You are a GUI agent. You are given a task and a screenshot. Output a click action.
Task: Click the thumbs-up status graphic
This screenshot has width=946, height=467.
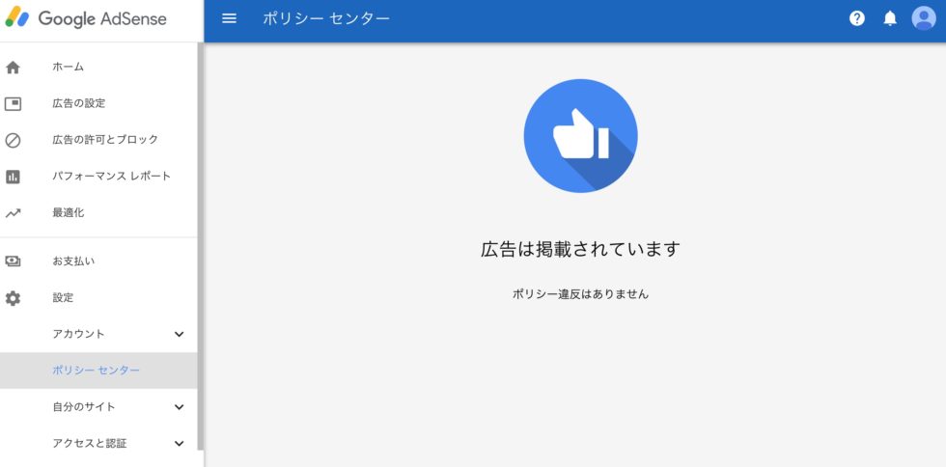click(580, 136)
